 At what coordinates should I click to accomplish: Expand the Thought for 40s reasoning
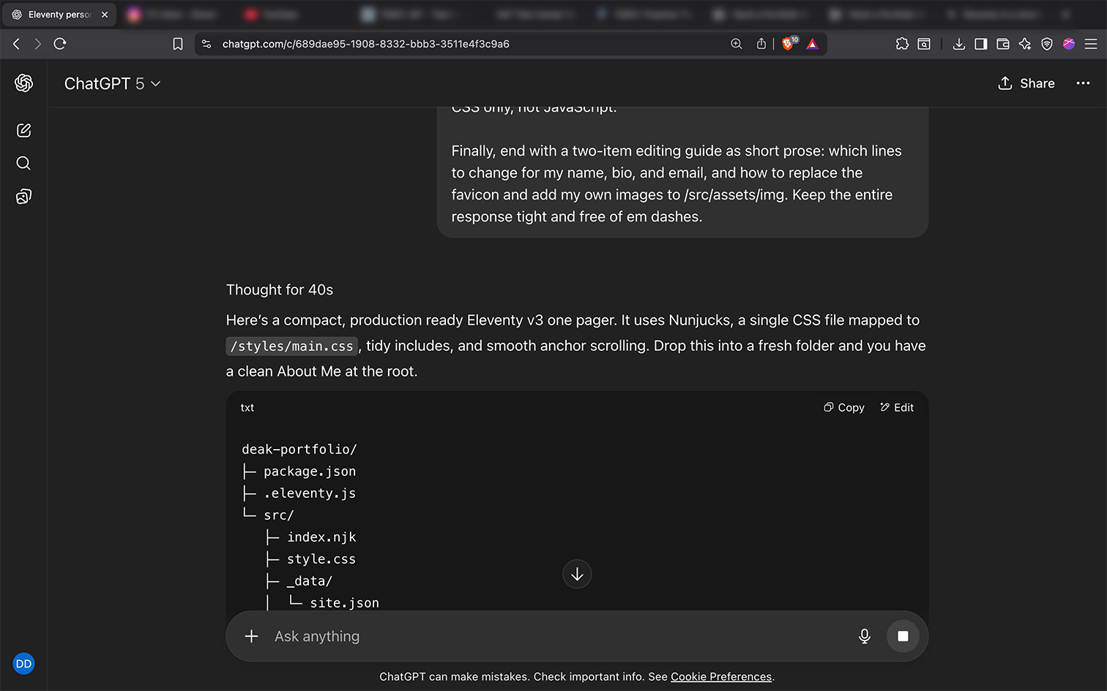click(x=280, y=290)
